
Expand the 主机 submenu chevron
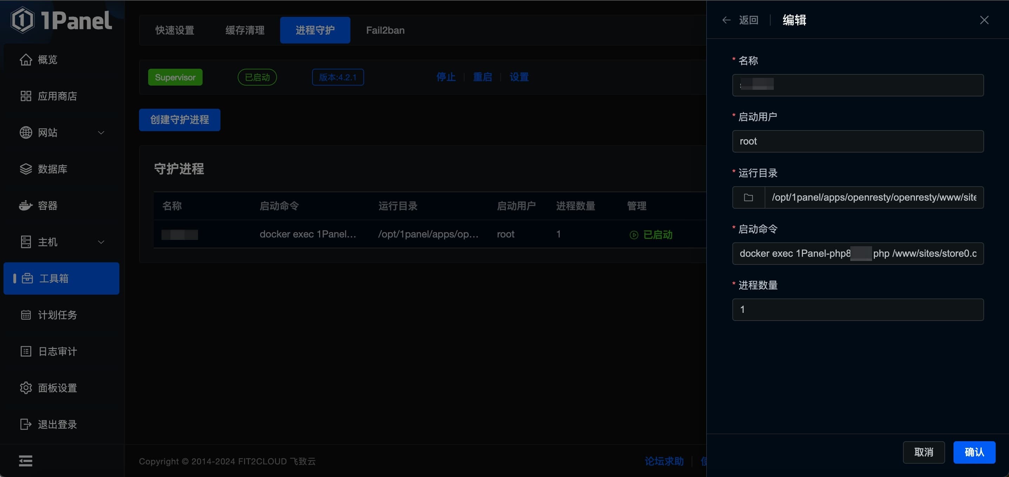pyautogui.click(x=101, y=242)
